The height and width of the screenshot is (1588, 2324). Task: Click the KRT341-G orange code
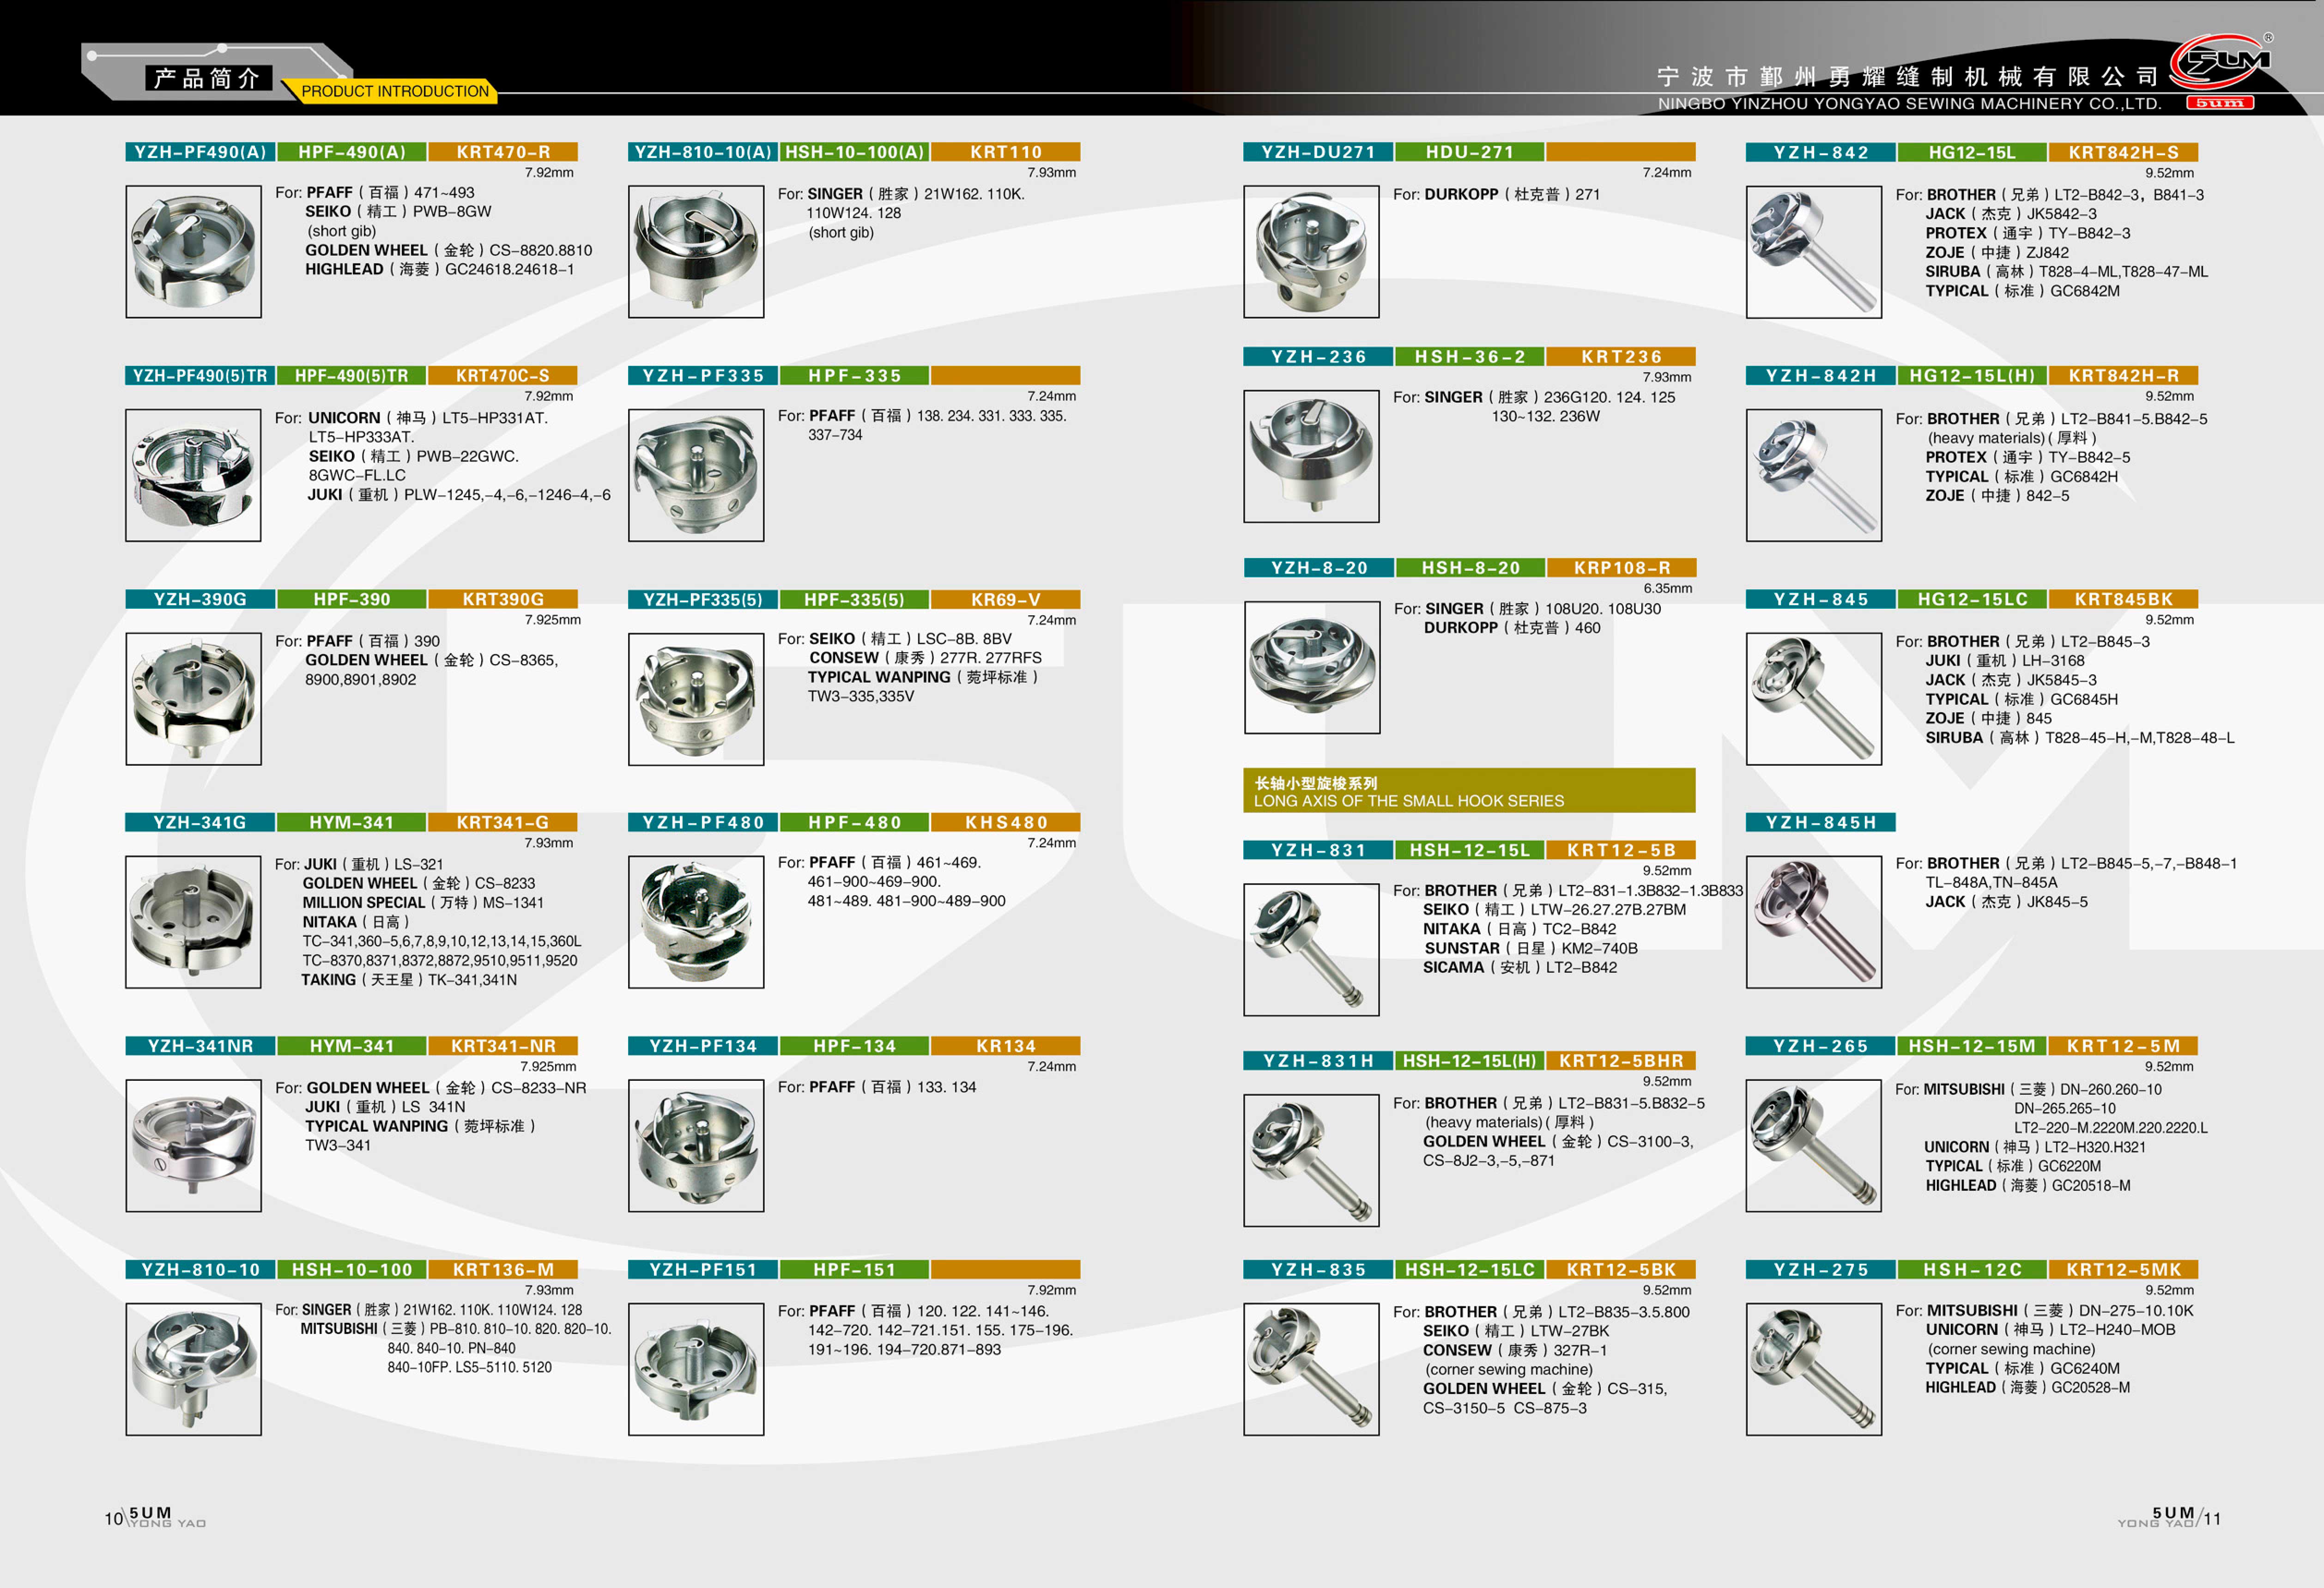503,822
